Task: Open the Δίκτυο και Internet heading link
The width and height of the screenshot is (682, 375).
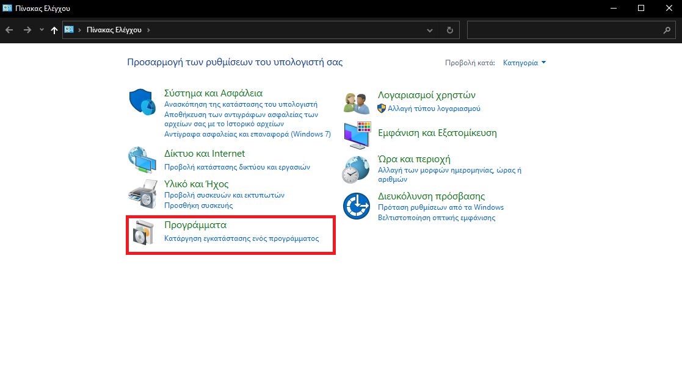Action: tap(205, 154)
